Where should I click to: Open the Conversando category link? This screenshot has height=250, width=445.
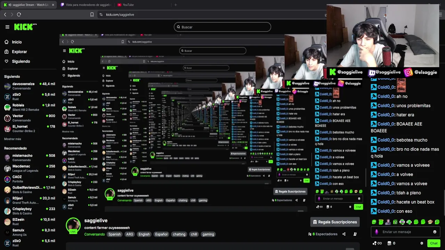[95, 234]
